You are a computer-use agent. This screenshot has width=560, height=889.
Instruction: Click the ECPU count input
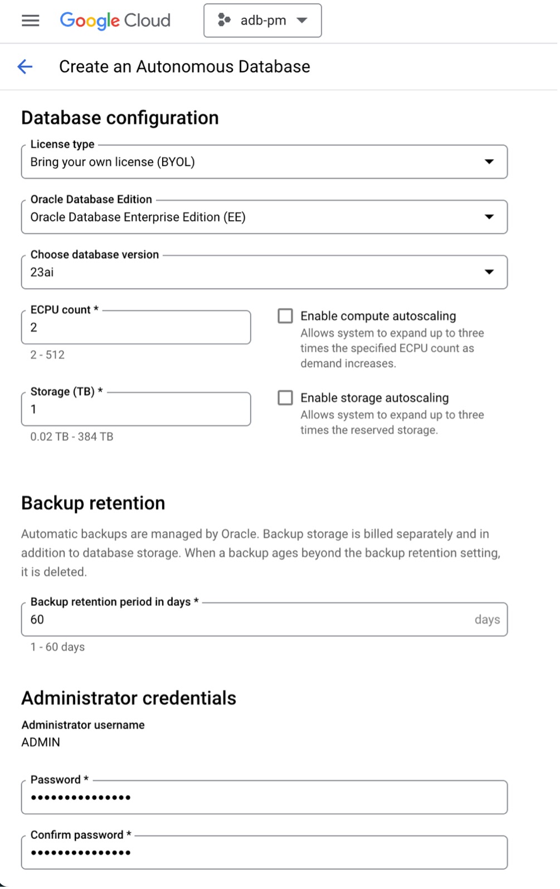click(135, 327)
